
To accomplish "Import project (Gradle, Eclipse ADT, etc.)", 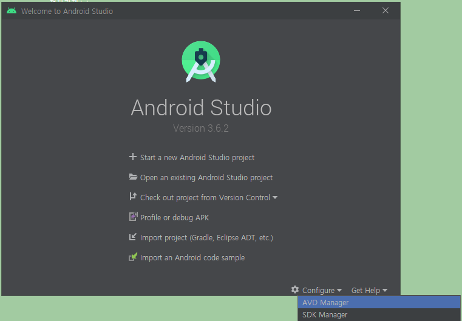I will [206, 238].
